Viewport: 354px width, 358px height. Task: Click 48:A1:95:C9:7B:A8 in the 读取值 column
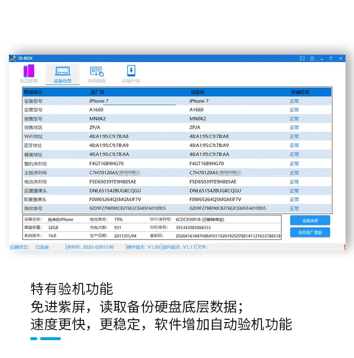pyautogui.click(x=209, y=136)
